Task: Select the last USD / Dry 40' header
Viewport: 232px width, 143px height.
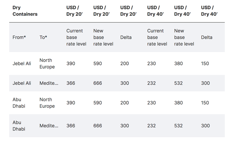Action: tap(209, 11)
